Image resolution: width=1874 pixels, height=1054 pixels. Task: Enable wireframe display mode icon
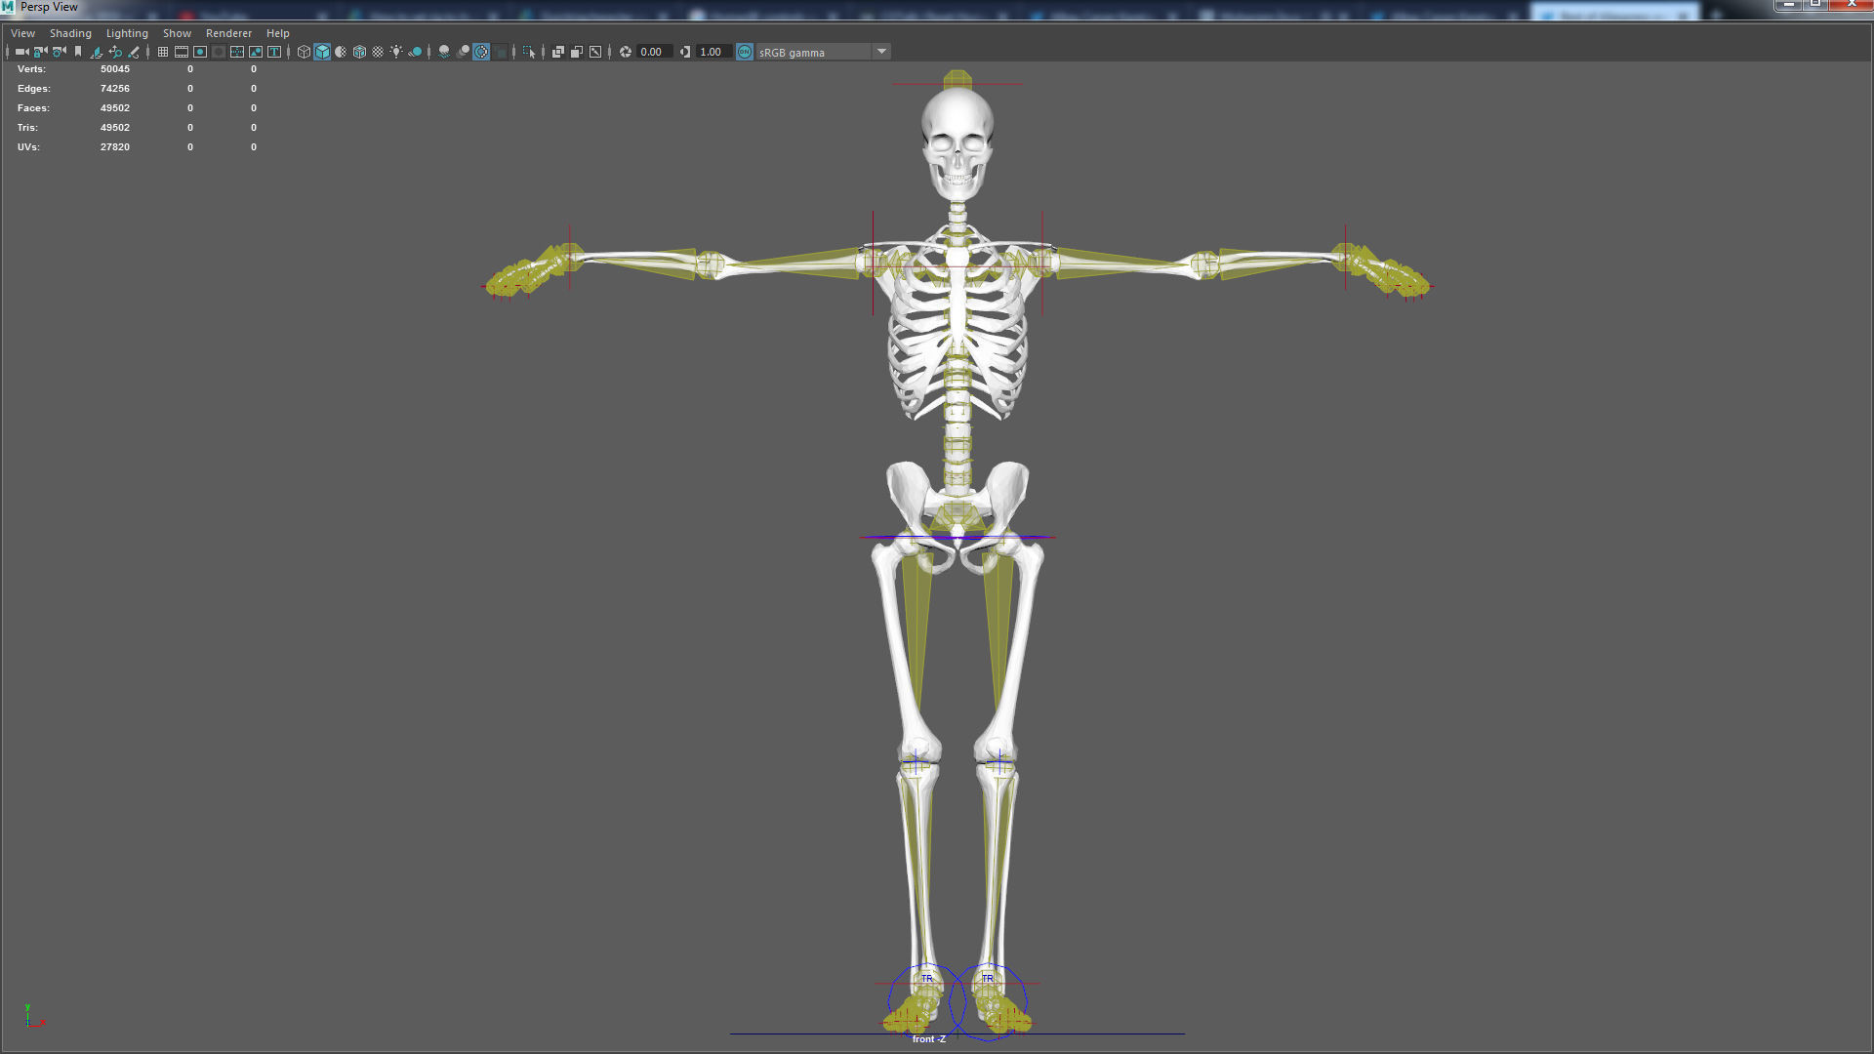304,52
